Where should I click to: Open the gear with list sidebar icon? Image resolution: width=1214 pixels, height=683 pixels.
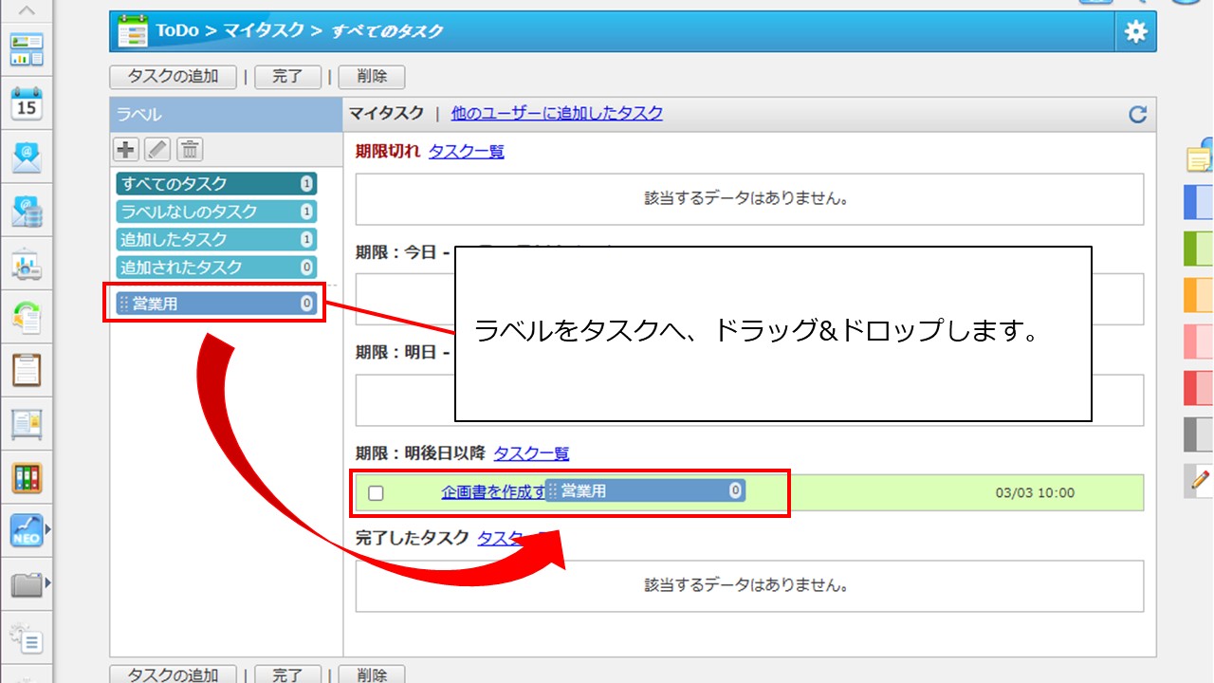click(x=27, y=638)
